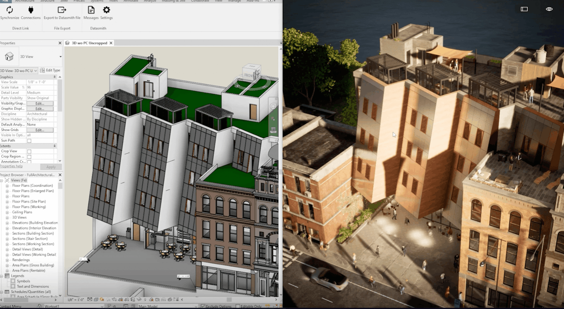Click the panel layout icon in the render viewport
This screenshot has height=309, width=564.
tap(524, 9)
